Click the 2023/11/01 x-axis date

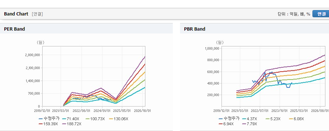tap(280, 110)
